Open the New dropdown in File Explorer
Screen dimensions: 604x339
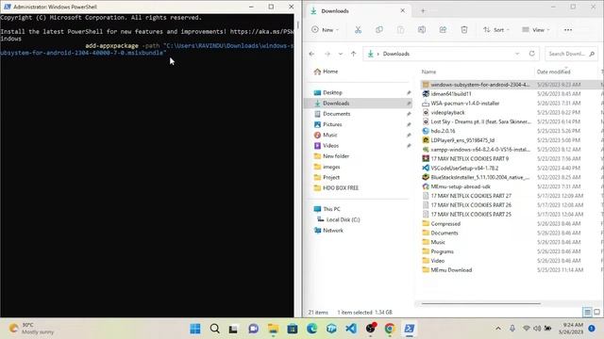point(325,30)
